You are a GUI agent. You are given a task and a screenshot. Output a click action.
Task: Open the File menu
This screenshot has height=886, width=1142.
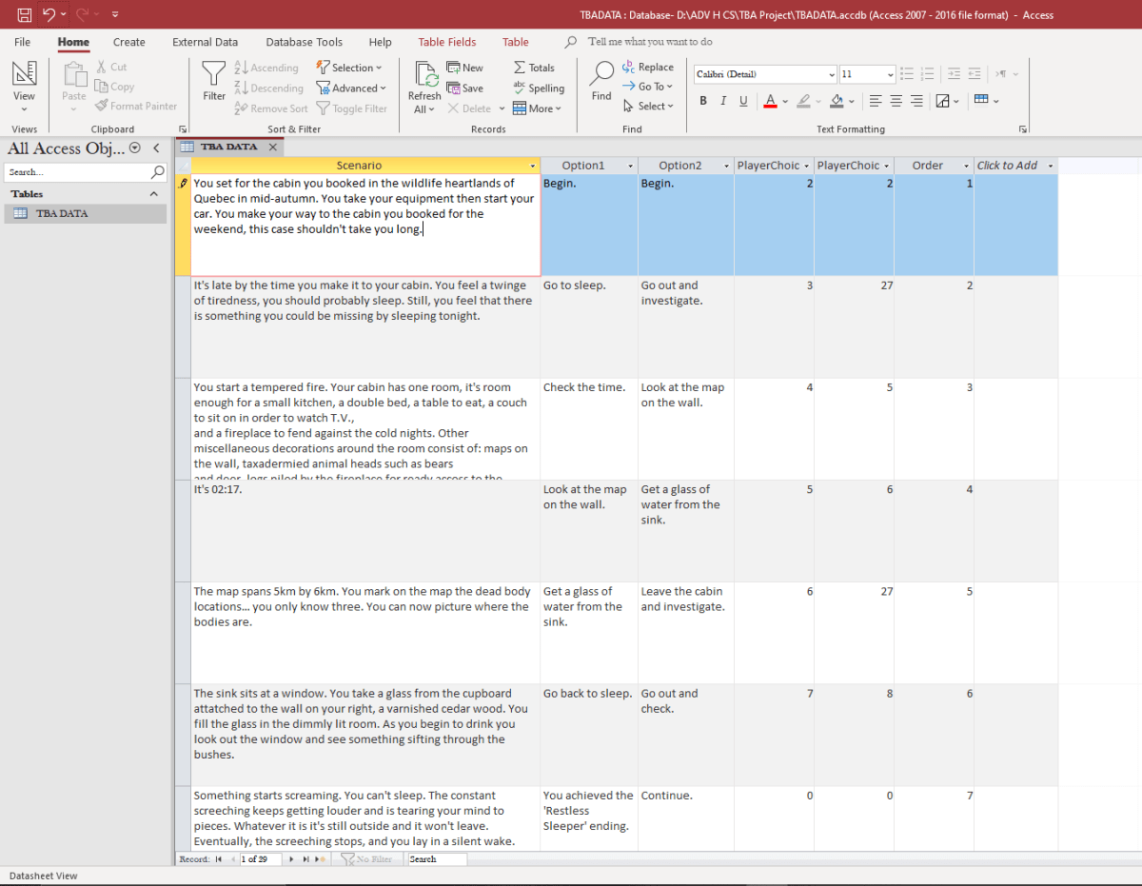(x=23, y=42)
